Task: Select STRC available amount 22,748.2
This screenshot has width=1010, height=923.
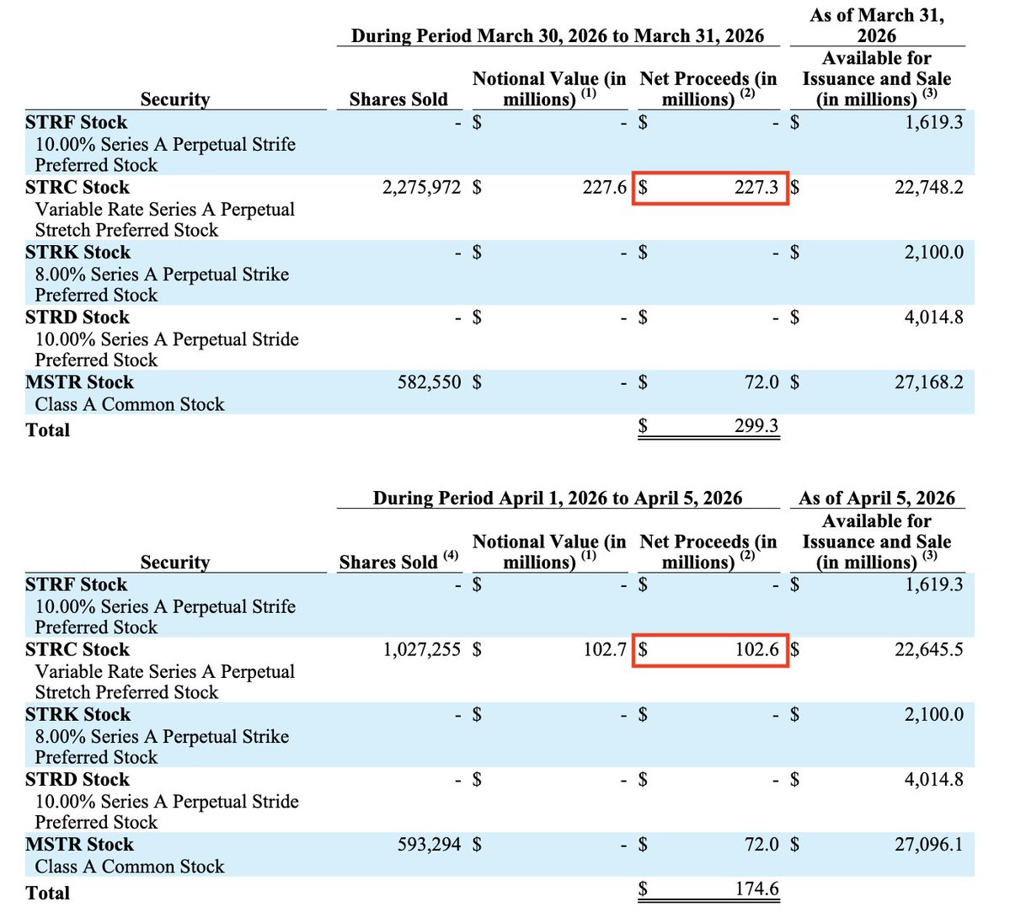Action: pos(929,188)
